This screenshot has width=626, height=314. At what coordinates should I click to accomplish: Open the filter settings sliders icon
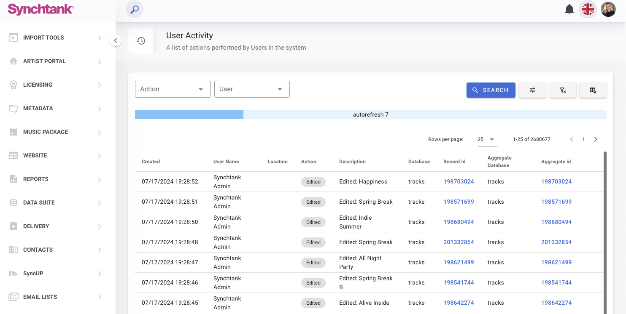click(x=532, y=90)
